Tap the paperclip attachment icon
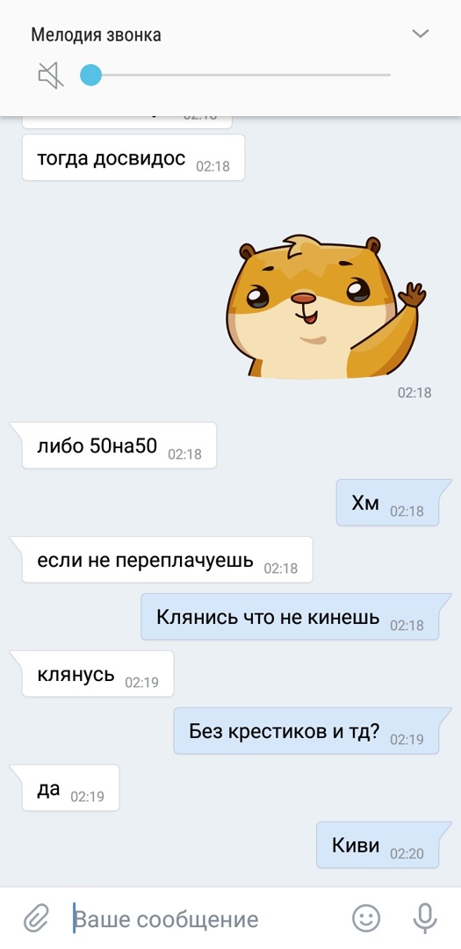This screenshot has width=461, height=949. (36, 919)
